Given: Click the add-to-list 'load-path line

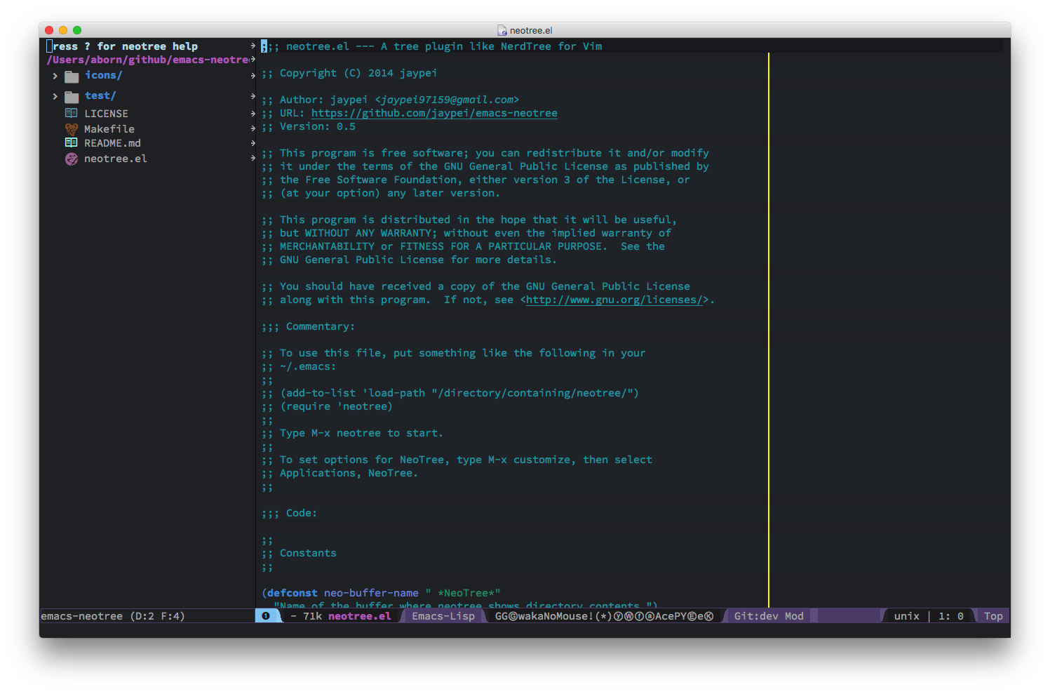Looking at the screenshot, I should pos(450,393).
